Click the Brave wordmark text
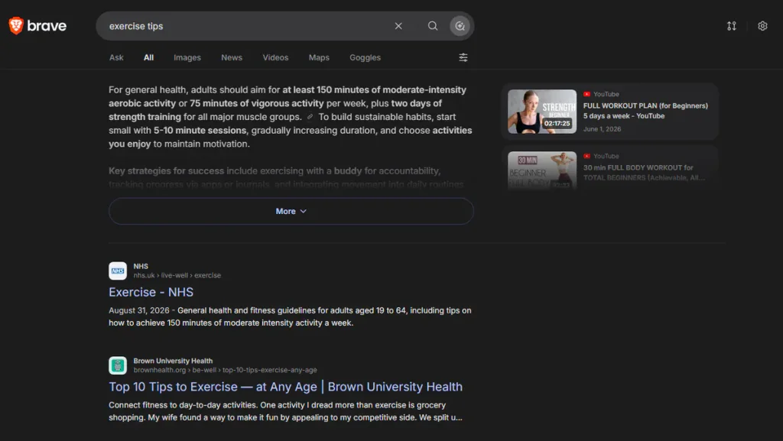The image size is (783, 441). point(47,26)
